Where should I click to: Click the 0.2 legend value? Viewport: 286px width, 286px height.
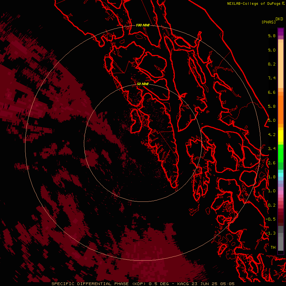tap(272, 205)
